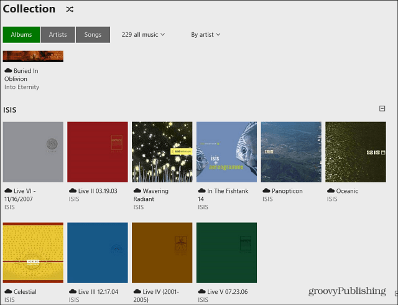Click the cloud icon beside Panopticon
The image size is (398, 305).
click(x=266, y=190)
